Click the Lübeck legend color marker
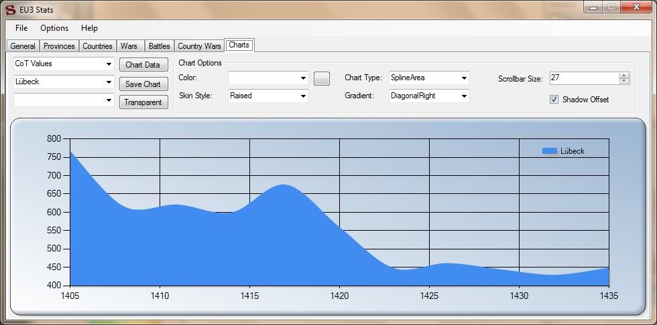The height and width of the screenshot is (325, 657). pyautogui.click(x=549, y=151)
